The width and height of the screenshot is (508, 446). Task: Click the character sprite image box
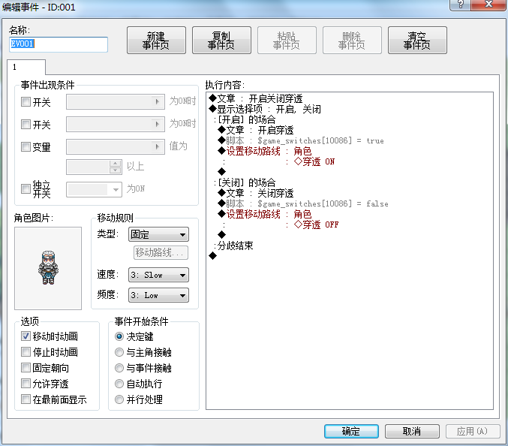pyautogui.click(x=48, y=268)
